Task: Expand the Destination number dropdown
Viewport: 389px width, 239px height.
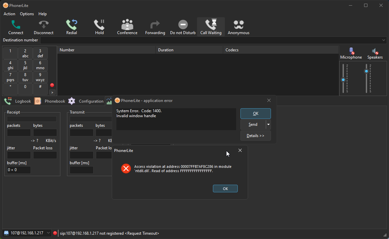Action: click(384, 40)
